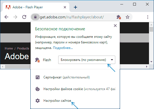Click the browser forward arrow
Viewport: 154px width, 109px height.
[15, 17]
